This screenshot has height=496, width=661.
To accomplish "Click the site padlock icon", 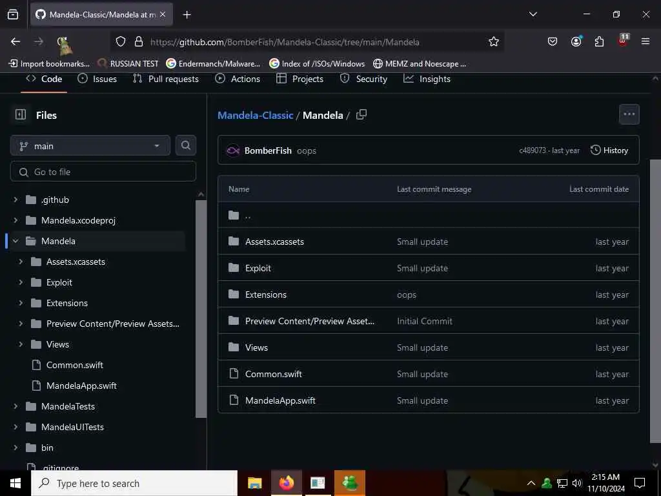I will pos(139,42).
